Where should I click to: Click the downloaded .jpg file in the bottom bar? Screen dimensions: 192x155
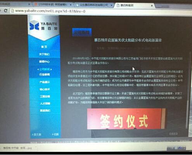pyautogui.click(x=17, y=148)
